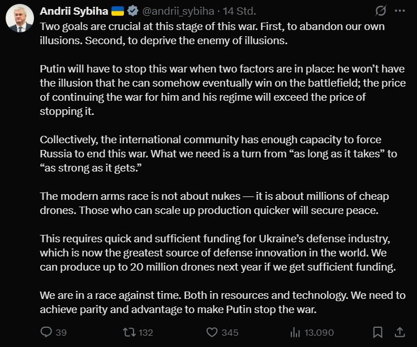Bookmark this post

[378, 332]
